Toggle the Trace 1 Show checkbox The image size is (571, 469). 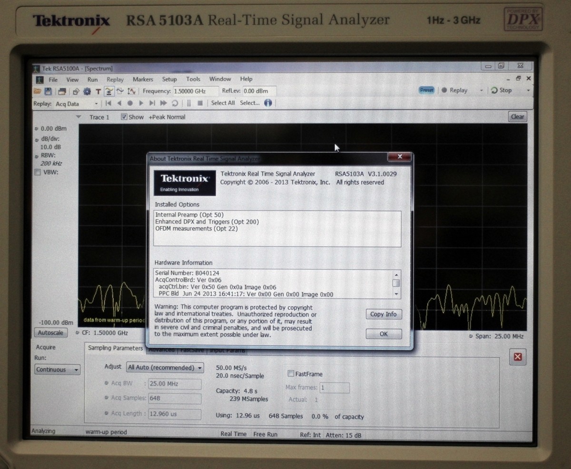pos(124,117)
